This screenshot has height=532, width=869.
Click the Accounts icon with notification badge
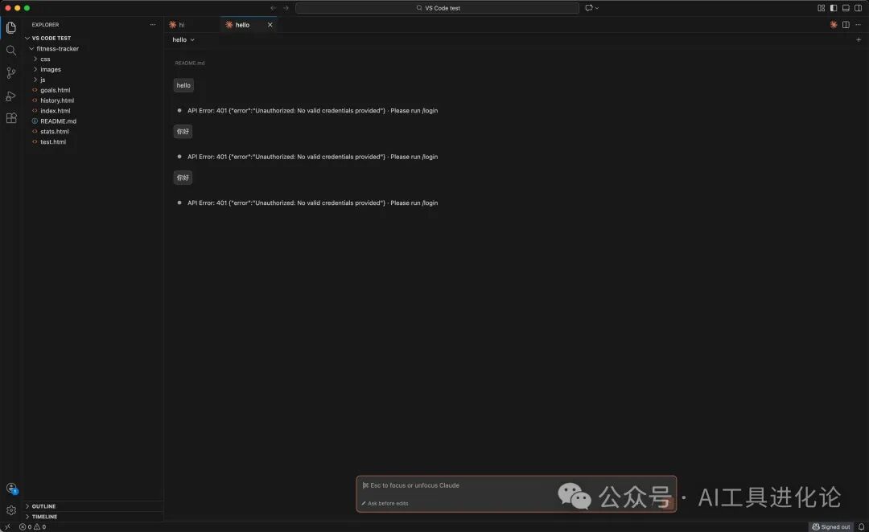tap(11, 489)
